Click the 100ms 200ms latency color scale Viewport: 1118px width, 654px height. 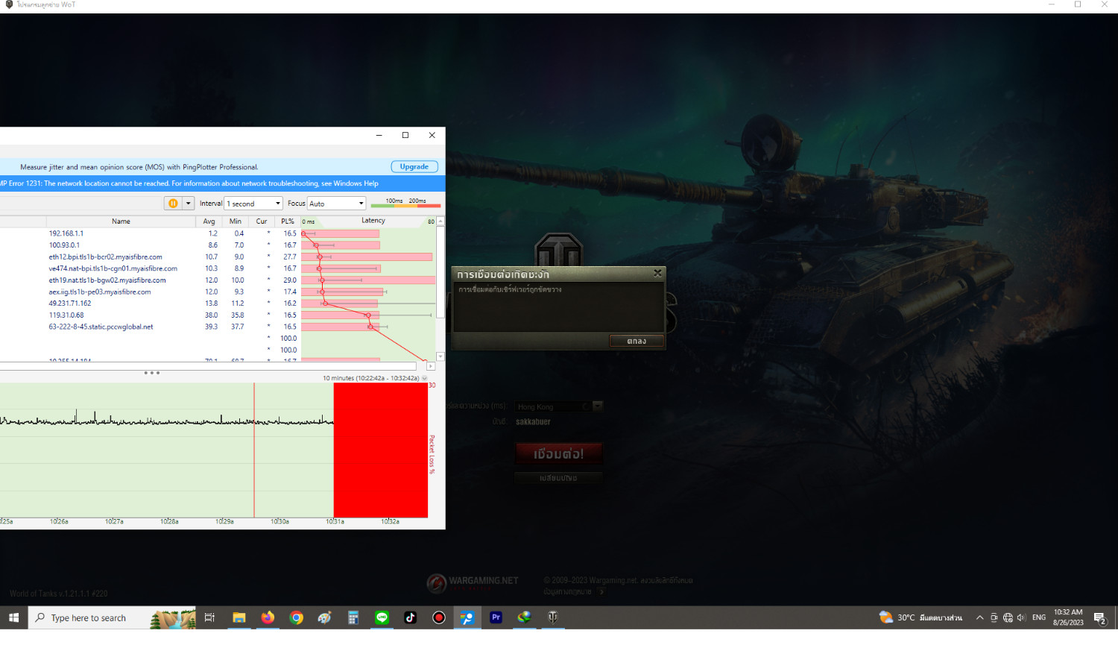coord(405,203)
